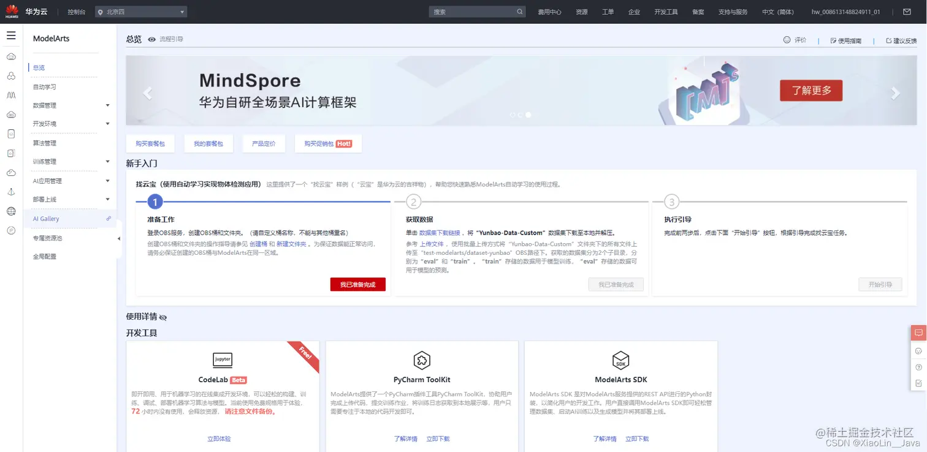Click the floating question mark help icon
This screenshot has height=452, width=927.
coord(918,367)
